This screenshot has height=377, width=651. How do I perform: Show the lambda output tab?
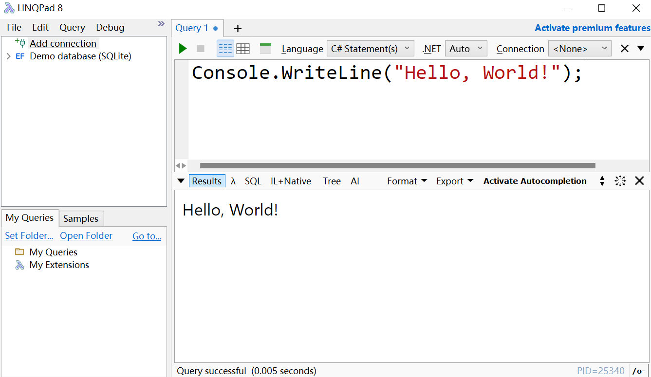(x=233, y=181)
